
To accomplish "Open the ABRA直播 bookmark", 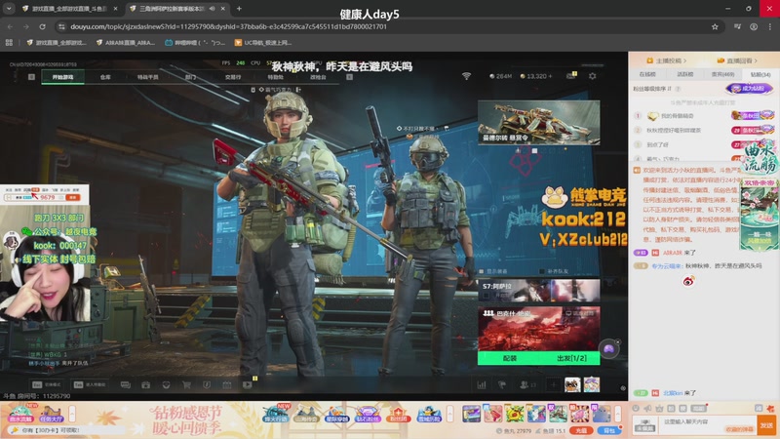I will coord(126,43).
